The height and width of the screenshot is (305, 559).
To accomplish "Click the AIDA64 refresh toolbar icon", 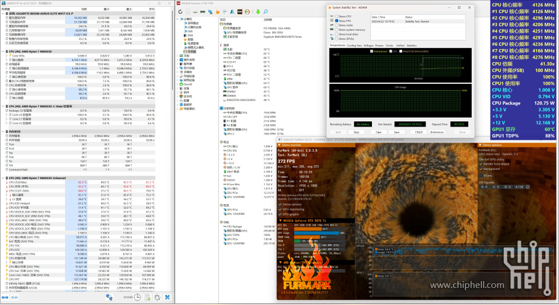I will [x=180, y=12].
